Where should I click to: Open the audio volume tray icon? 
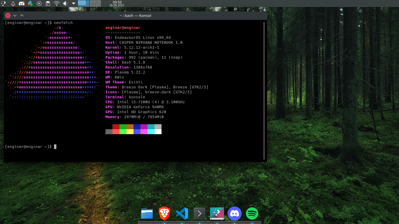pyautogui.click(x=65, y=3)
